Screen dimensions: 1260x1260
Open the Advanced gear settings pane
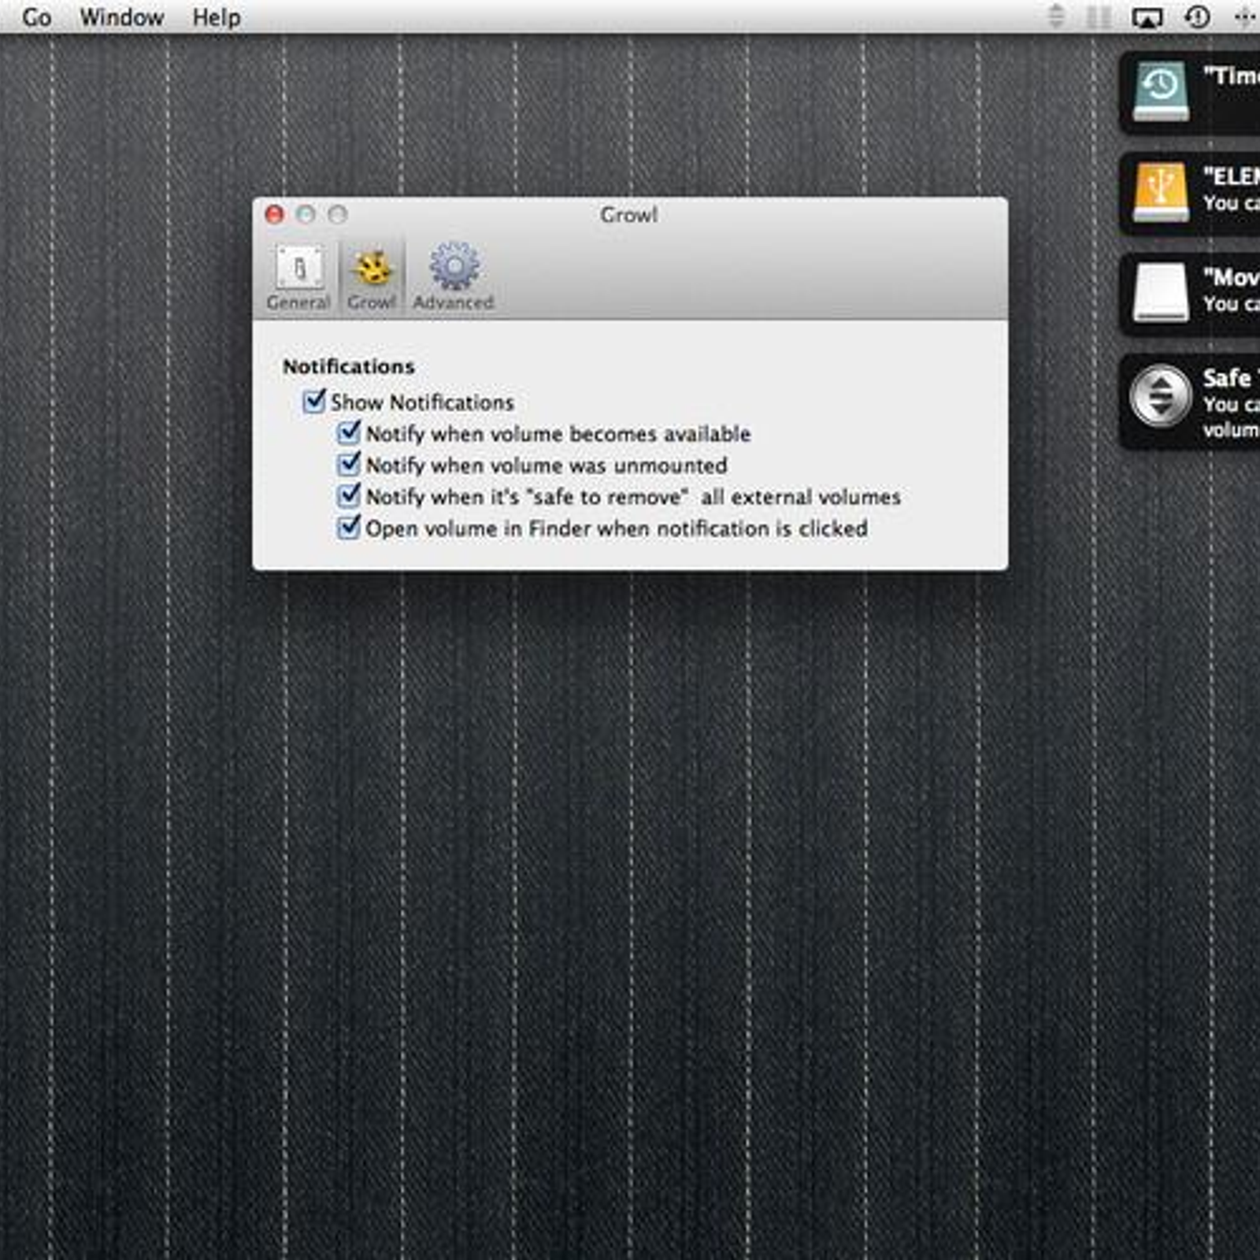tap(454, 277)
